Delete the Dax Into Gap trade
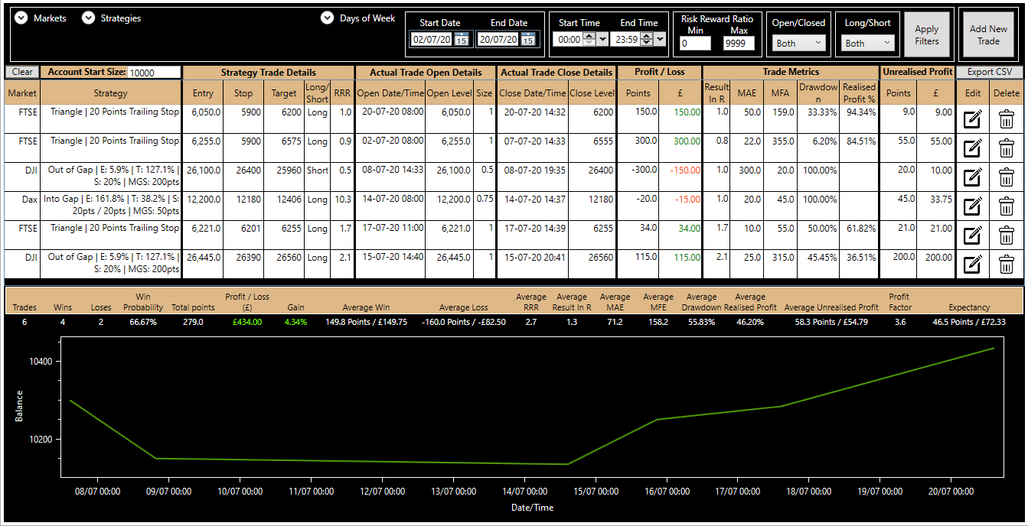This screenshot has width=1028, height=526. [1007, 206]
